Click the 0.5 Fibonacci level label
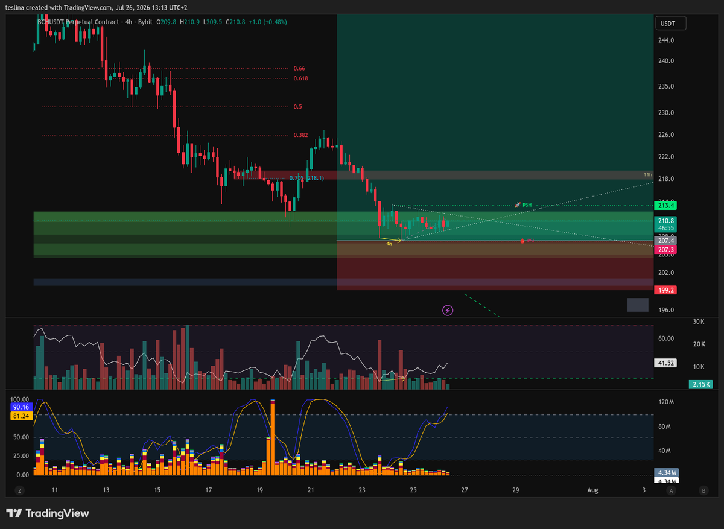 tap(297, 107)
